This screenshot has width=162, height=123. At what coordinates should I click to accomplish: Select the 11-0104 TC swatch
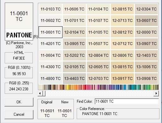pyautogui.click(x=98, y=9)
